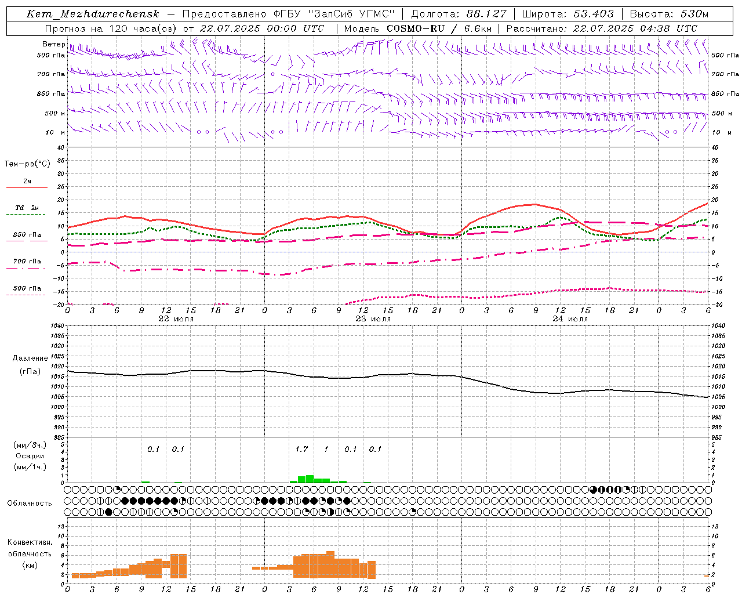Click the '(гПа)' unit label under Давление

[x=30, y=371]
